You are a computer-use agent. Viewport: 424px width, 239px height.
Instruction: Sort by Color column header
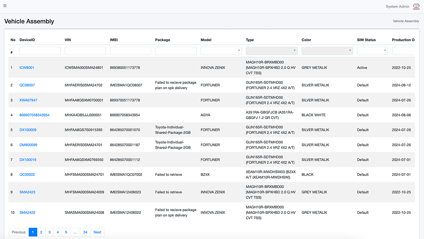306,40
